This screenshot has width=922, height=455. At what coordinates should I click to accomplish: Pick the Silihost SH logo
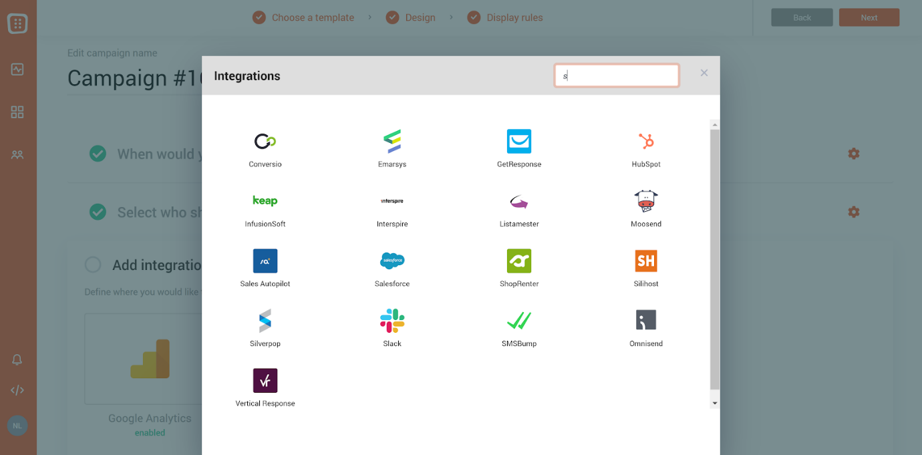(x=646, y=261)
